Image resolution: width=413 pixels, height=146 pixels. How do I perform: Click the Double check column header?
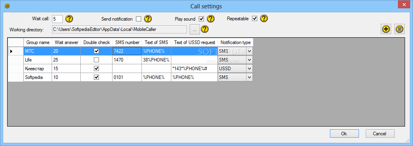[x=97, y=42]
